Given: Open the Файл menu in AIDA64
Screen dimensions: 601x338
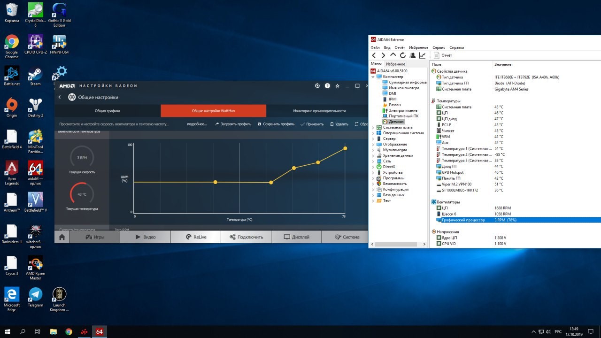Looking at the screenshot, I should coord(375,47).
